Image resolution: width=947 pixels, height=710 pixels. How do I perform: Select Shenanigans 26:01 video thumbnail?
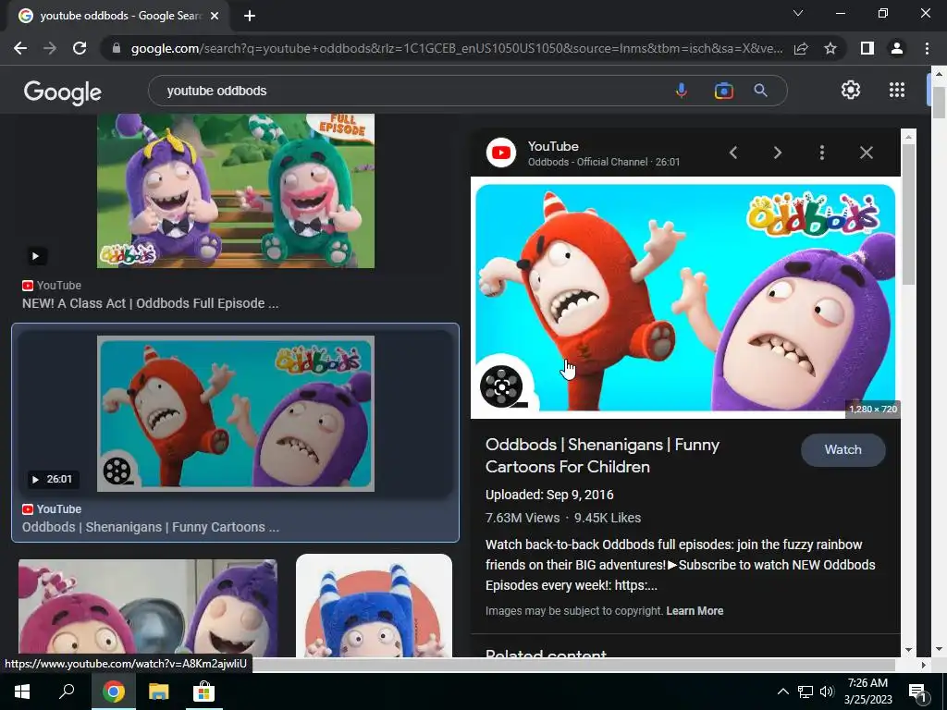point(236,413)
